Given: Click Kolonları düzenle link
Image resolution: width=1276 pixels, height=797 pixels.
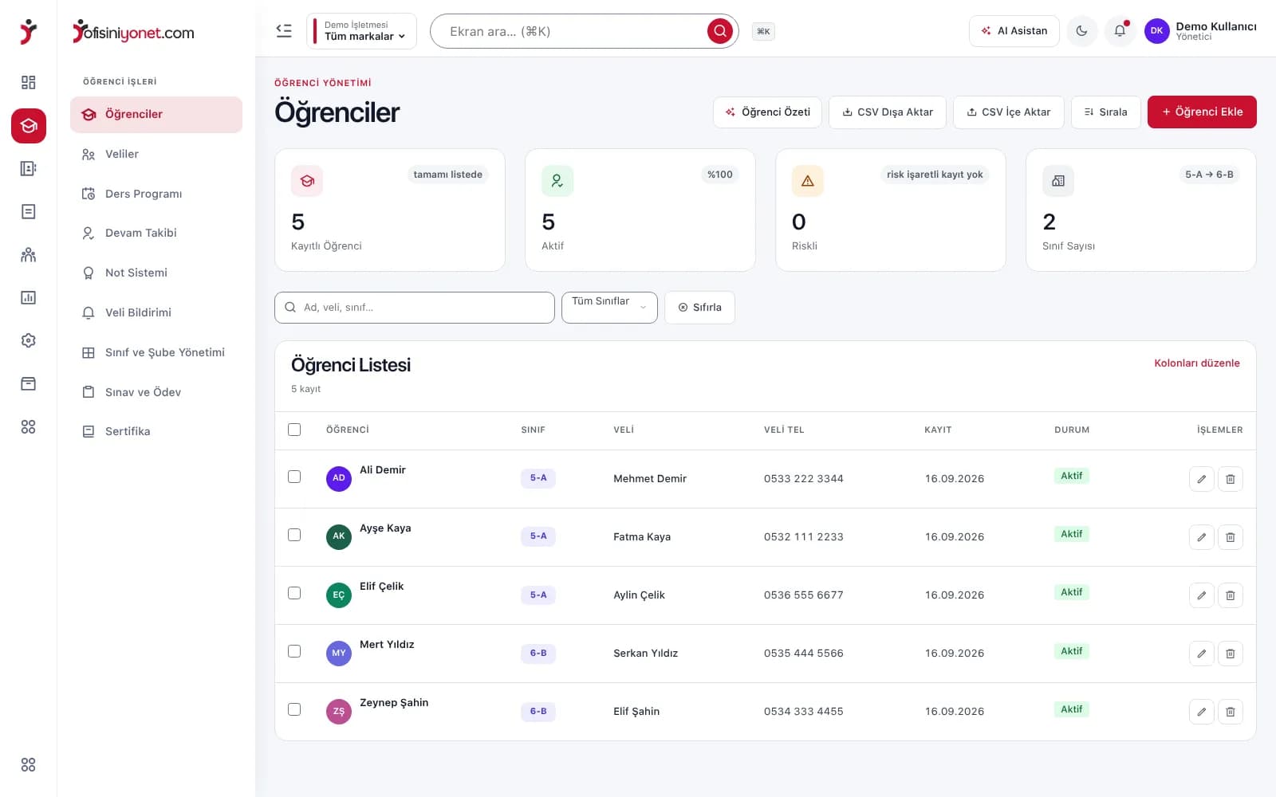Looking at the screenshot, I should click(1197, 363).
